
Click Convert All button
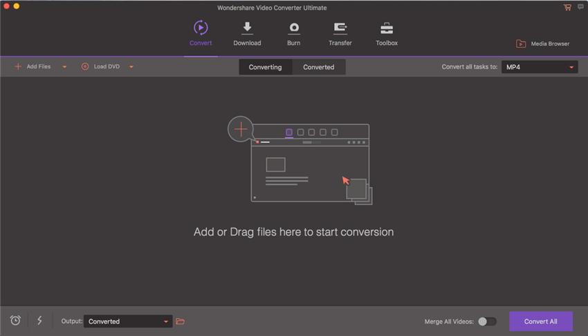point(541,321)
